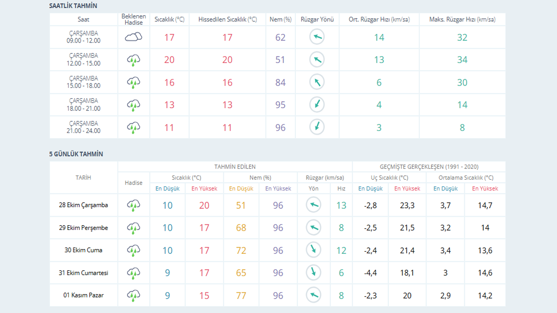Click the 5 GÜNLÜK TAHMİN heading

[76, 154]
